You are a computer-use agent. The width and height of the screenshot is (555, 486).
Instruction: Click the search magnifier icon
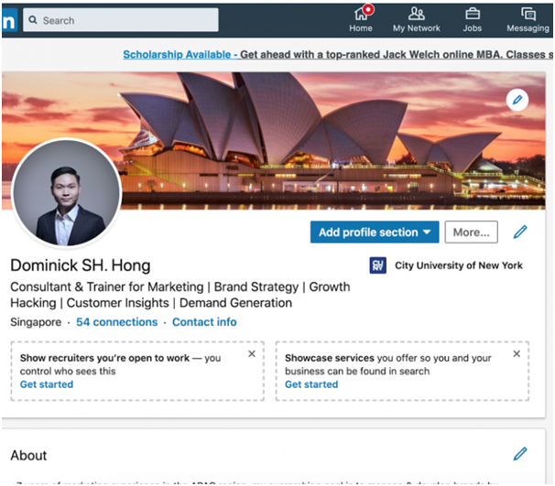coord(33,20)
